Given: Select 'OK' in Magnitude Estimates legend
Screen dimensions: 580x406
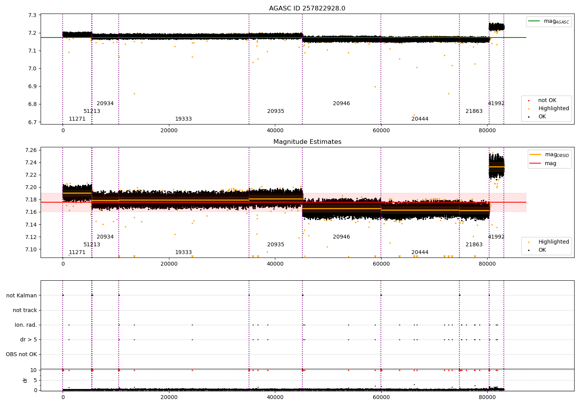Looking at the screenshot, I should coord(542,250).
